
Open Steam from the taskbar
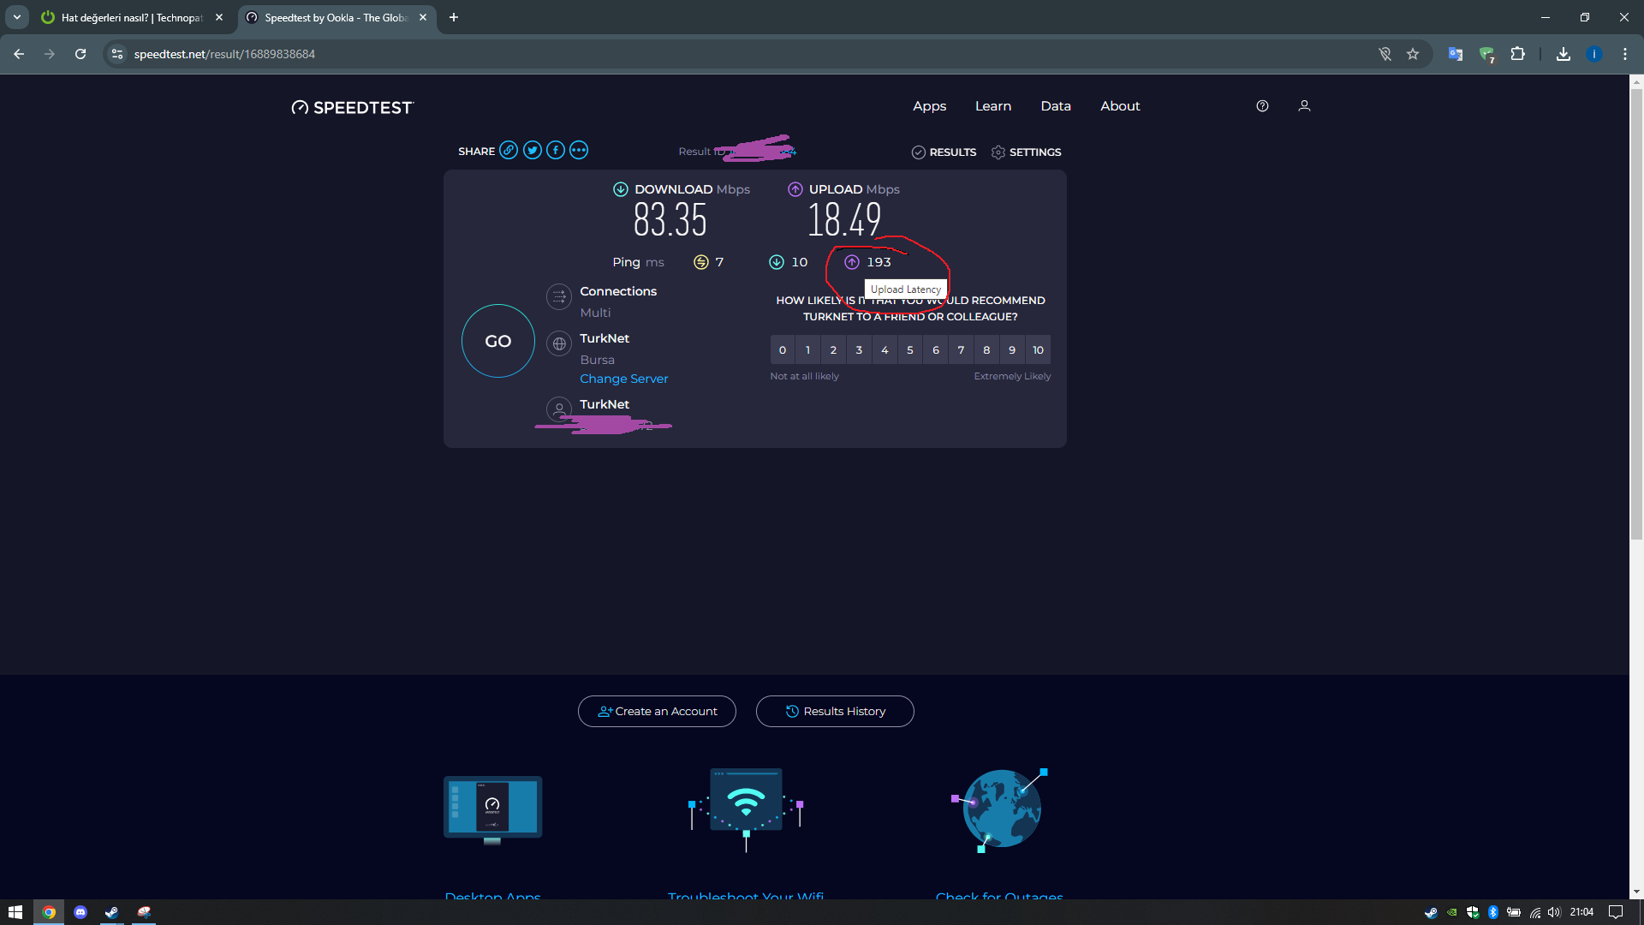[x=111, y=912]
